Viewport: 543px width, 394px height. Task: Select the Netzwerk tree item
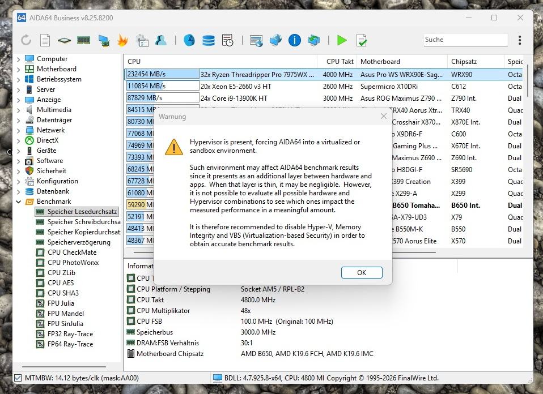click(50, 130)
